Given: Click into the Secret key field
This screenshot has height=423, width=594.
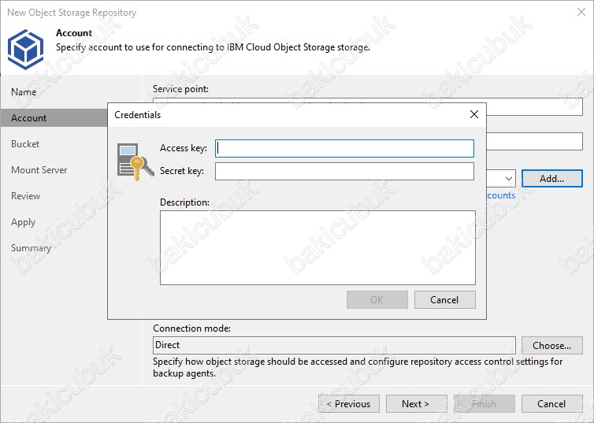Looking at the screenshot, I should pos(344,171).
